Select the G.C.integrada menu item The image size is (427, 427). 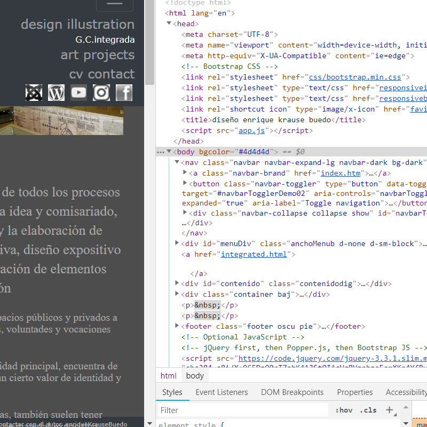[105, 39]
